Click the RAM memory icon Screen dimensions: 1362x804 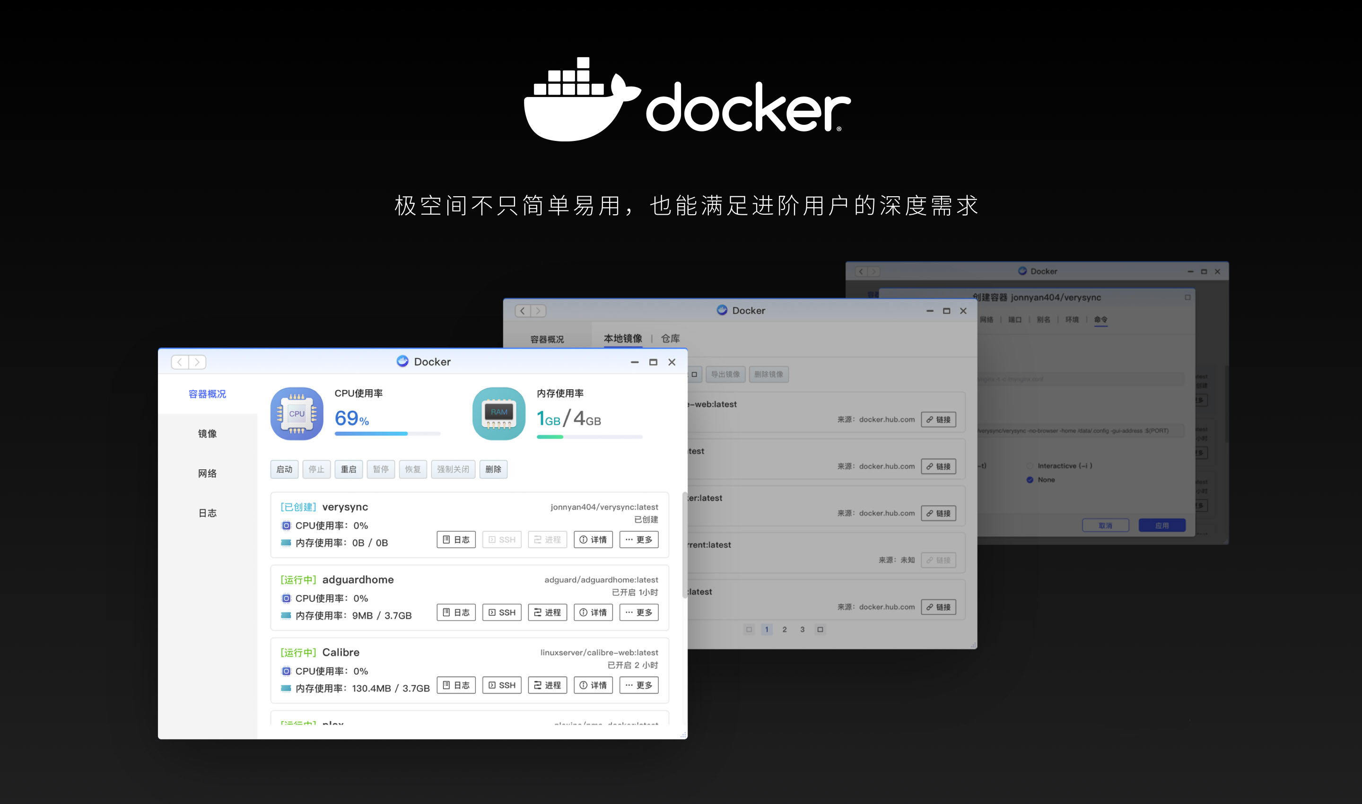click(x=499, y=413)
